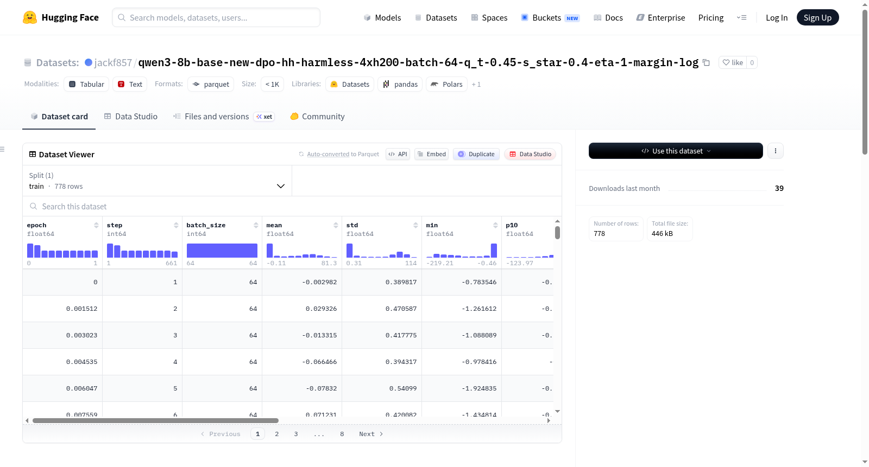Switch to the Dataset card tab
This screenshot has width=869, height=467.
click(59, 116)
